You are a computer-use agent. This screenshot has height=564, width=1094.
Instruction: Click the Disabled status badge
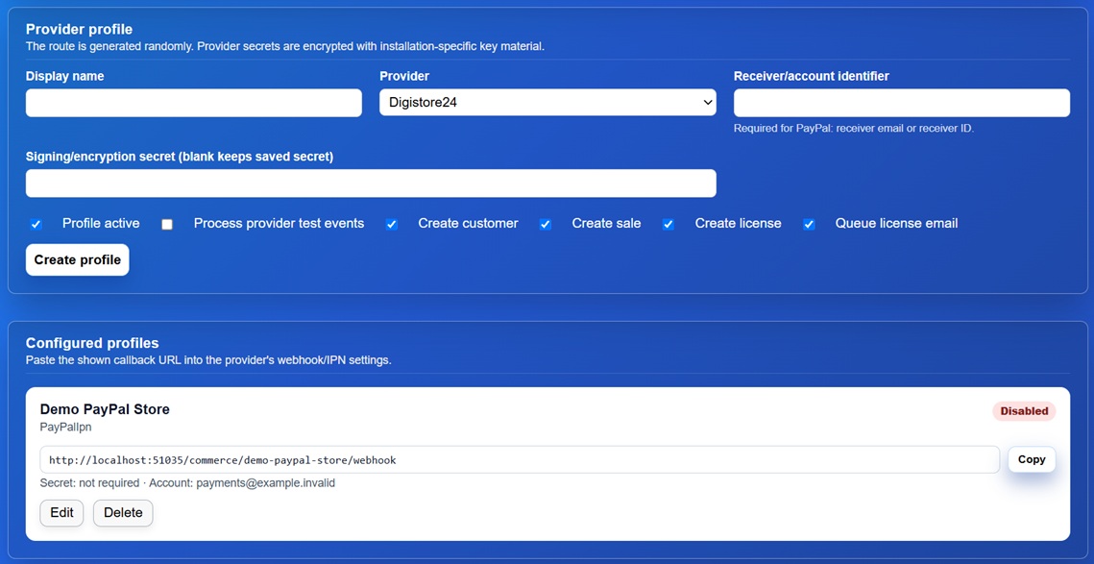tap(1024, 411)
